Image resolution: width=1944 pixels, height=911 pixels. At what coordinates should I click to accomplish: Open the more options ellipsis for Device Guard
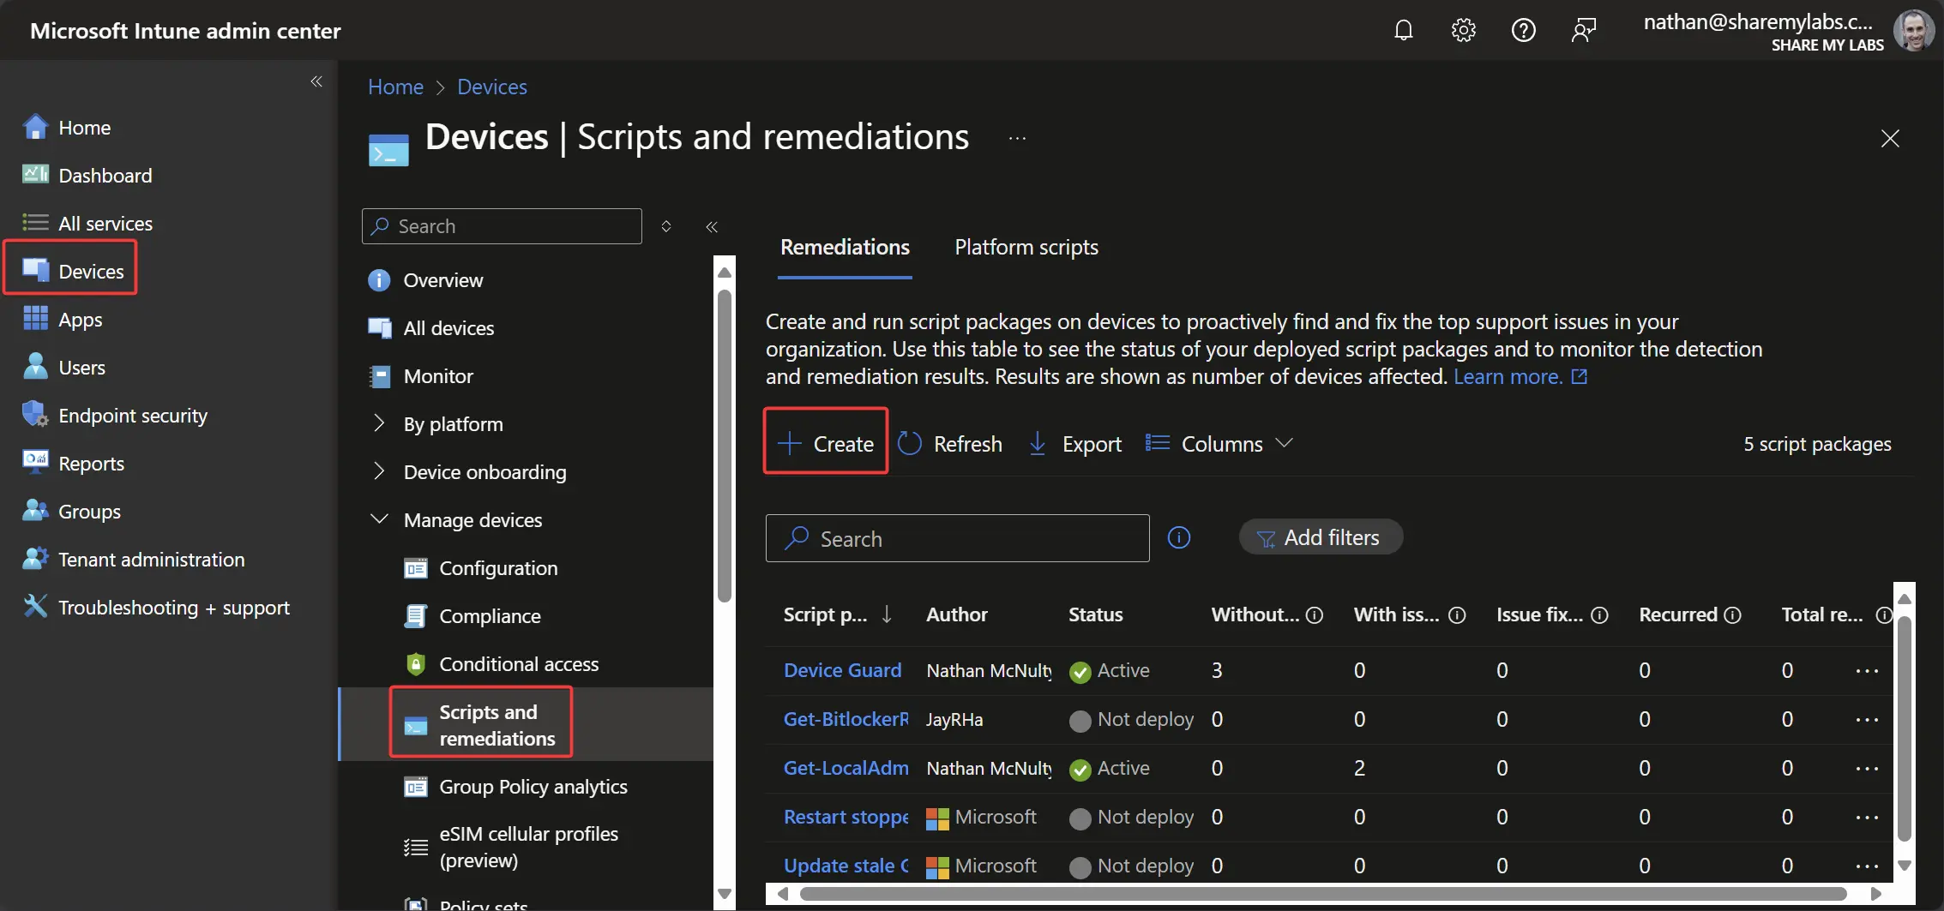pos(1867,671)
